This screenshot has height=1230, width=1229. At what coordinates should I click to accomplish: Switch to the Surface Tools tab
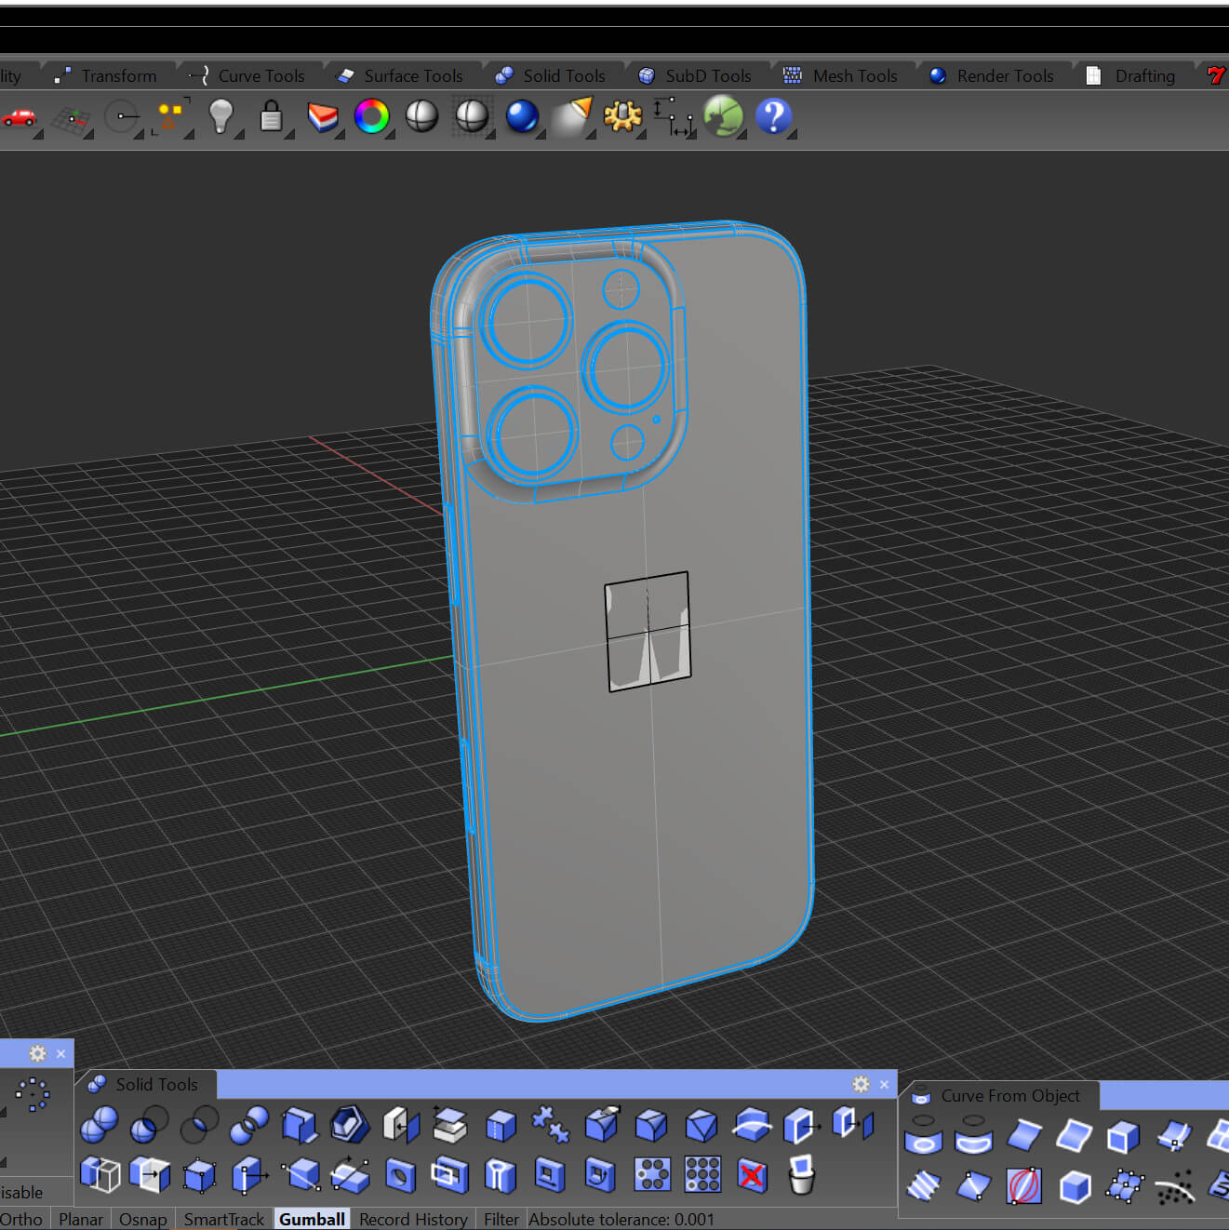[x=412, y=76]
